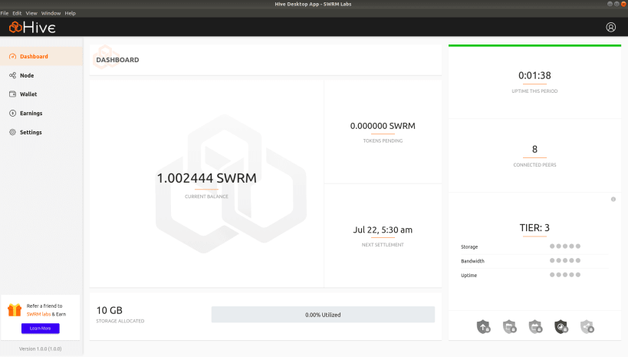Click the TOKENS PENDING label
The image size is (628, 357).
[x=383, y=140]
